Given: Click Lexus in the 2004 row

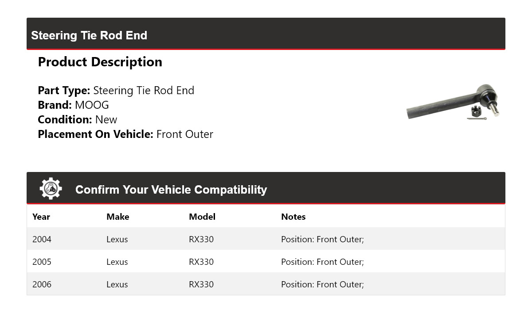Looking at the screenshot, I should (x=117, y=239).
